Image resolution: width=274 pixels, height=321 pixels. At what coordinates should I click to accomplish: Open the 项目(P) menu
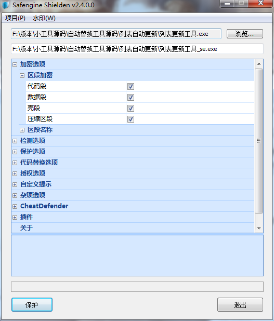point(15,18)
